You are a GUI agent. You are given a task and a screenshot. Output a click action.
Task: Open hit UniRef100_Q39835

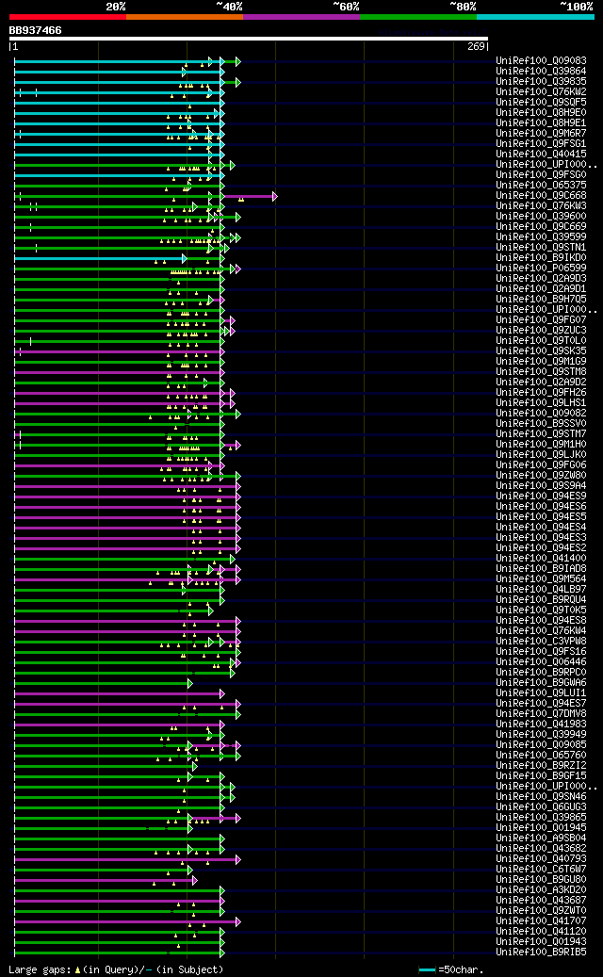tap(541, 82)
